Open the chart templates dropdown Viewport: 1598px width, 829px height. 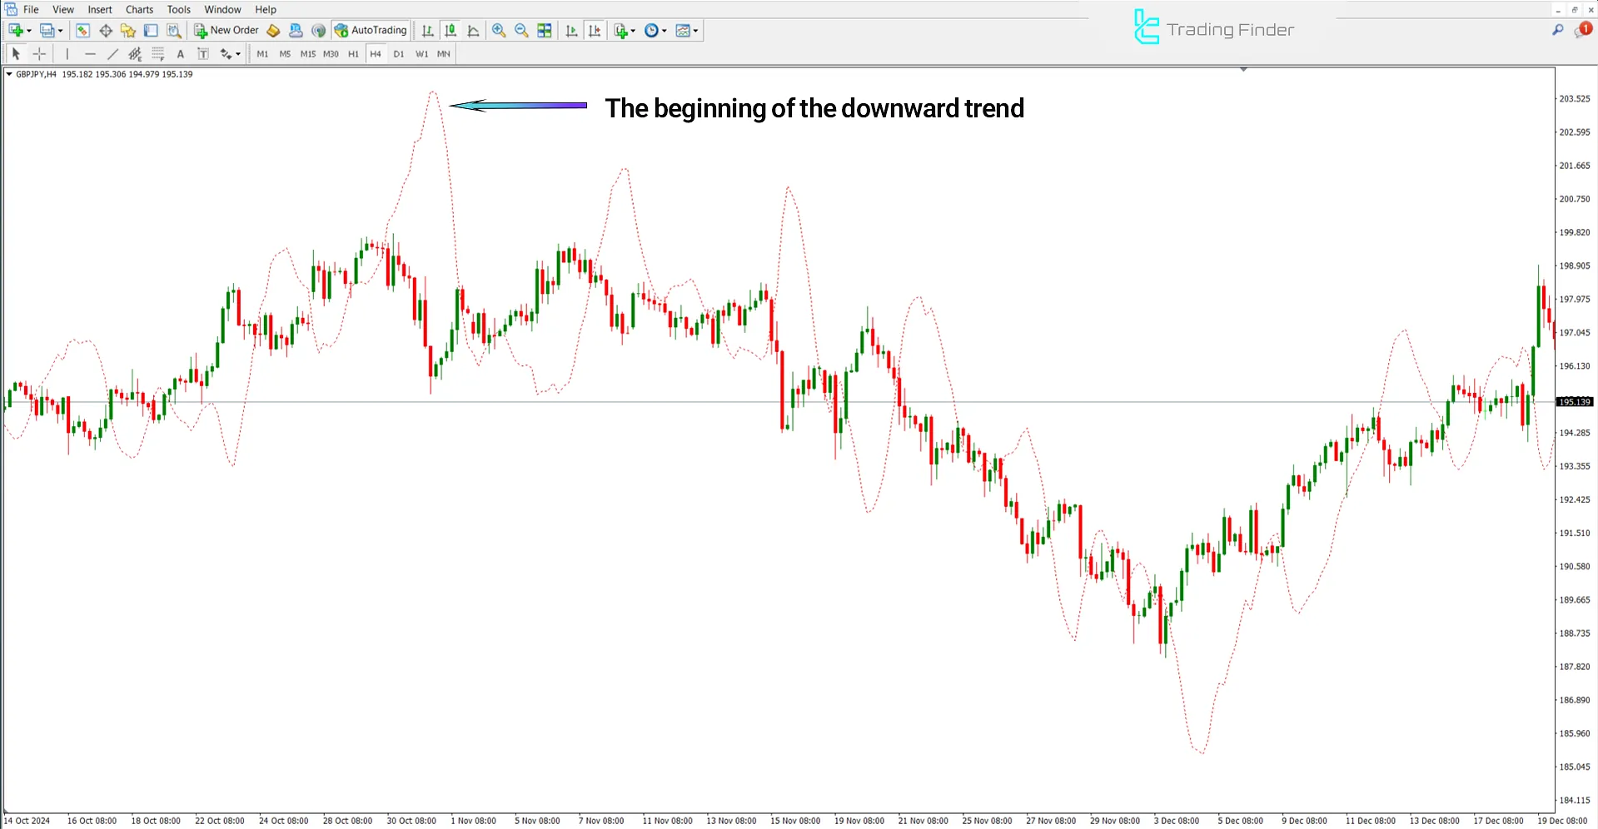point(693,31)
